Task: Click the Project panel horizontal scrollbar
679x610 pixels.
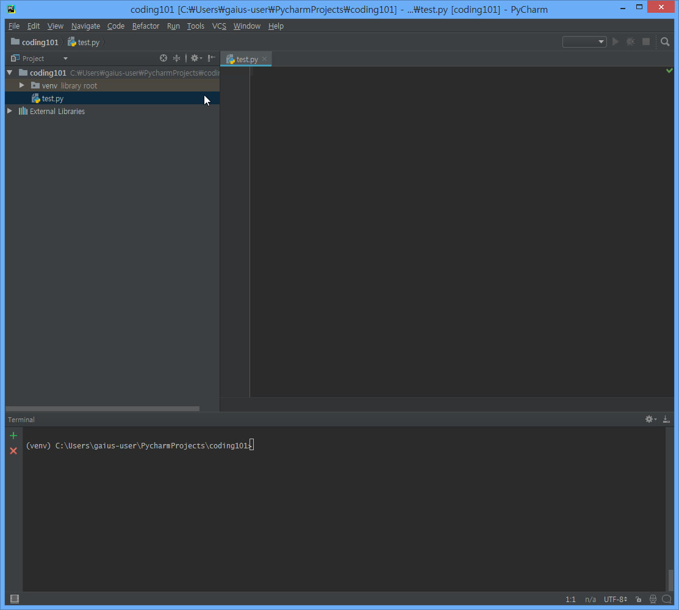Action: (x=102, y=409)
